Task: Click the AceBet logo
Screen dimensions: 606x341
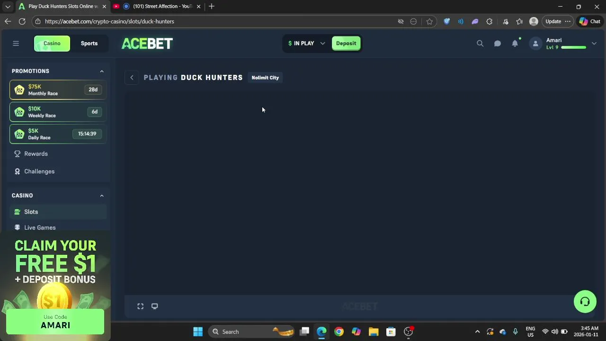Action: [x=147, y=44]
